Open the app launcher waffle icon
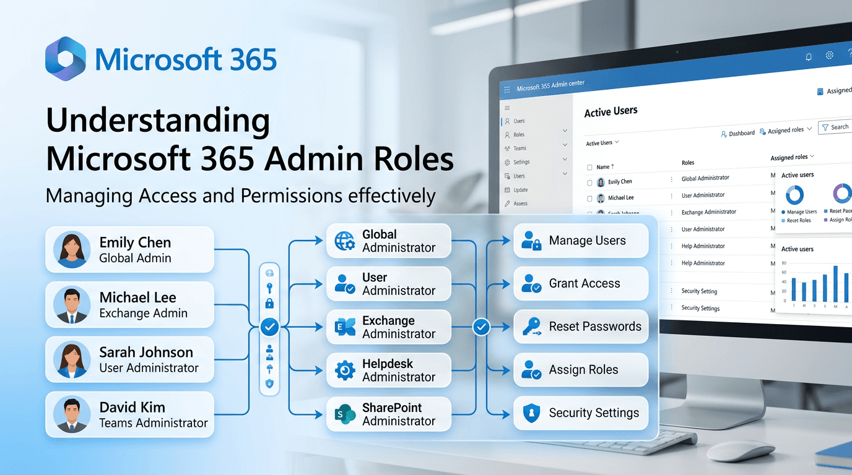The height and width of the screenshot is (475, 852). tap(507, 90)
